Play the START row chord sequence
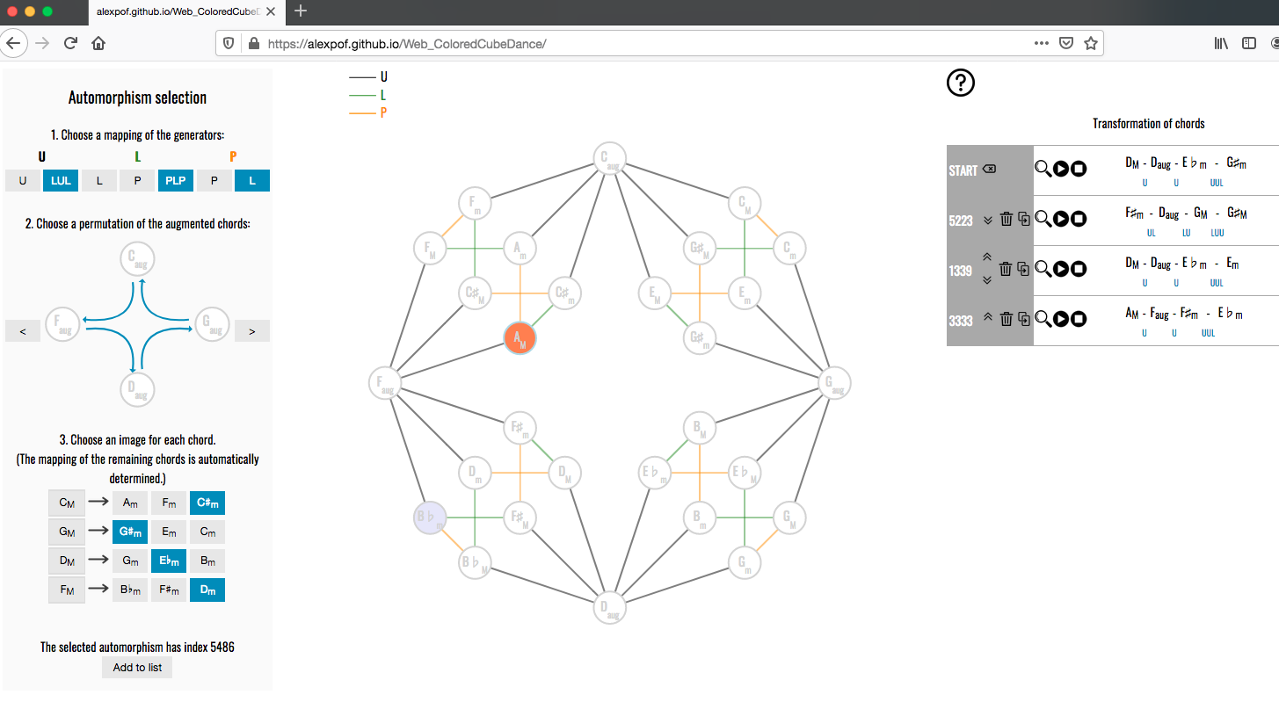Viewport: 1279px width, 702px height. [x=1061, y=169]
